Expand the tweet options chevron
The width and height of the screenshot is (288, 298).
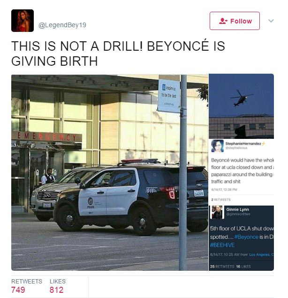[x=271, y=21]
